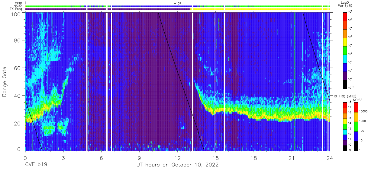
Task: Pick the blue segment of NOISE colorbar
Action: (356, 136)
